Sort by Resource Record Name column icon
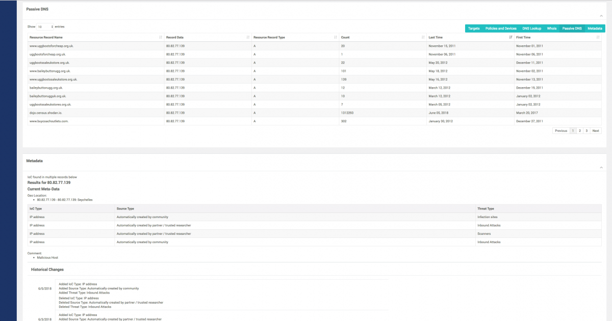 pyautogui.click(x=161, y=37)
